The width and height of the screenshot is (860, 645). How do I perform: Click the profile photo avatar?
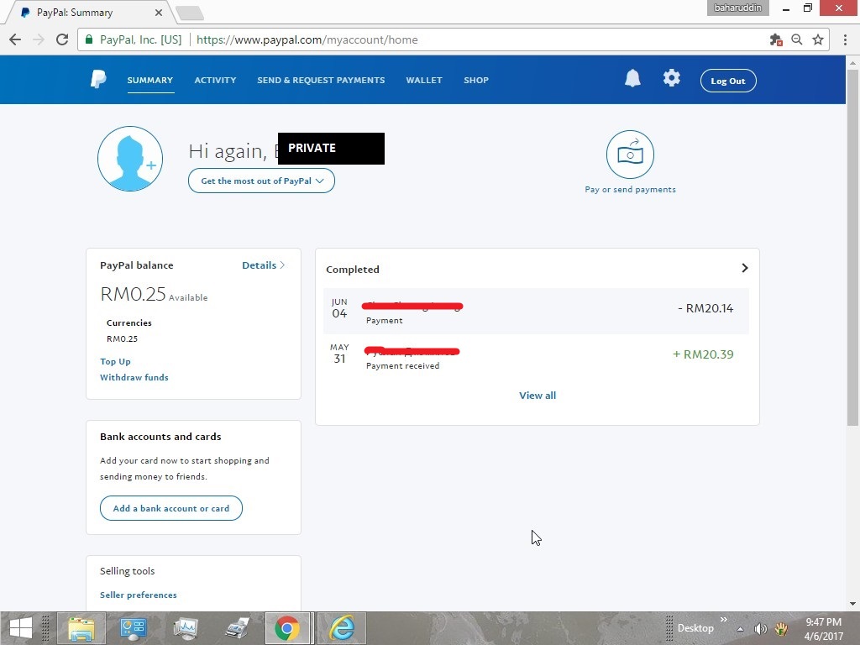130,159
